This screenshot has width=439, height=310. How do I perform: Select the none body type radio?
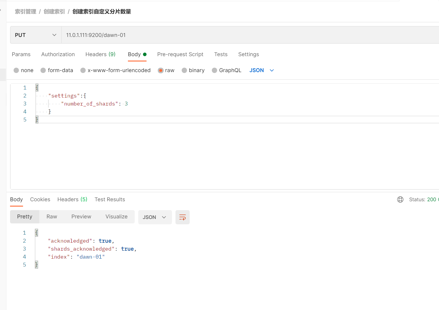[x=16, y=70]
